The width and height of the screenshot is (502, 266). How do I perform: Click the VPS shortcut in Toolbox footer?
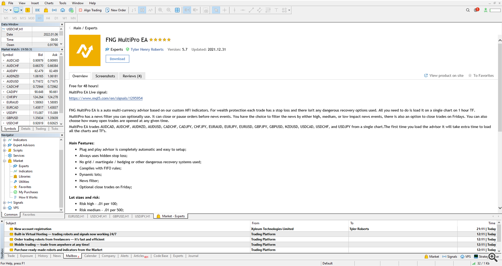tap(465, 257)
